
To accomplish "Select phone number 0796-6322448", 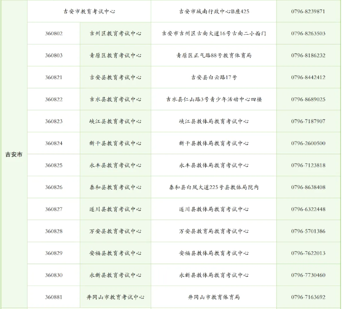I will click(x=308, y=209).
